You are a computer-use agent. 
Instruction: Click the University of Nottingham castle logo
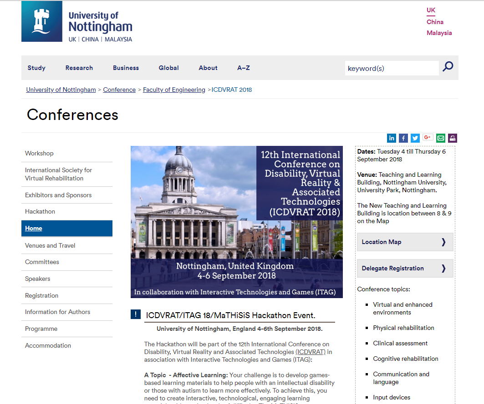tap(42, 21)
